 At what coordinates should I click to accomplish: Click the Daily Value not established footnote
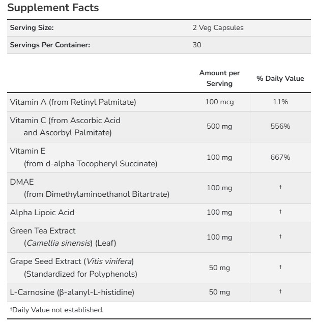tap(56, 309)
